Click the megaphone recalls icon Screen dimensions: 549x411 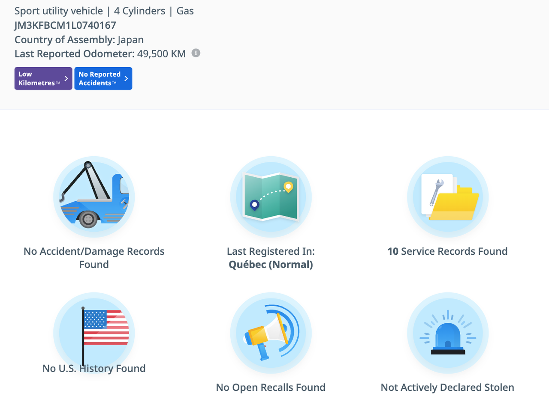tap(271, 333)
